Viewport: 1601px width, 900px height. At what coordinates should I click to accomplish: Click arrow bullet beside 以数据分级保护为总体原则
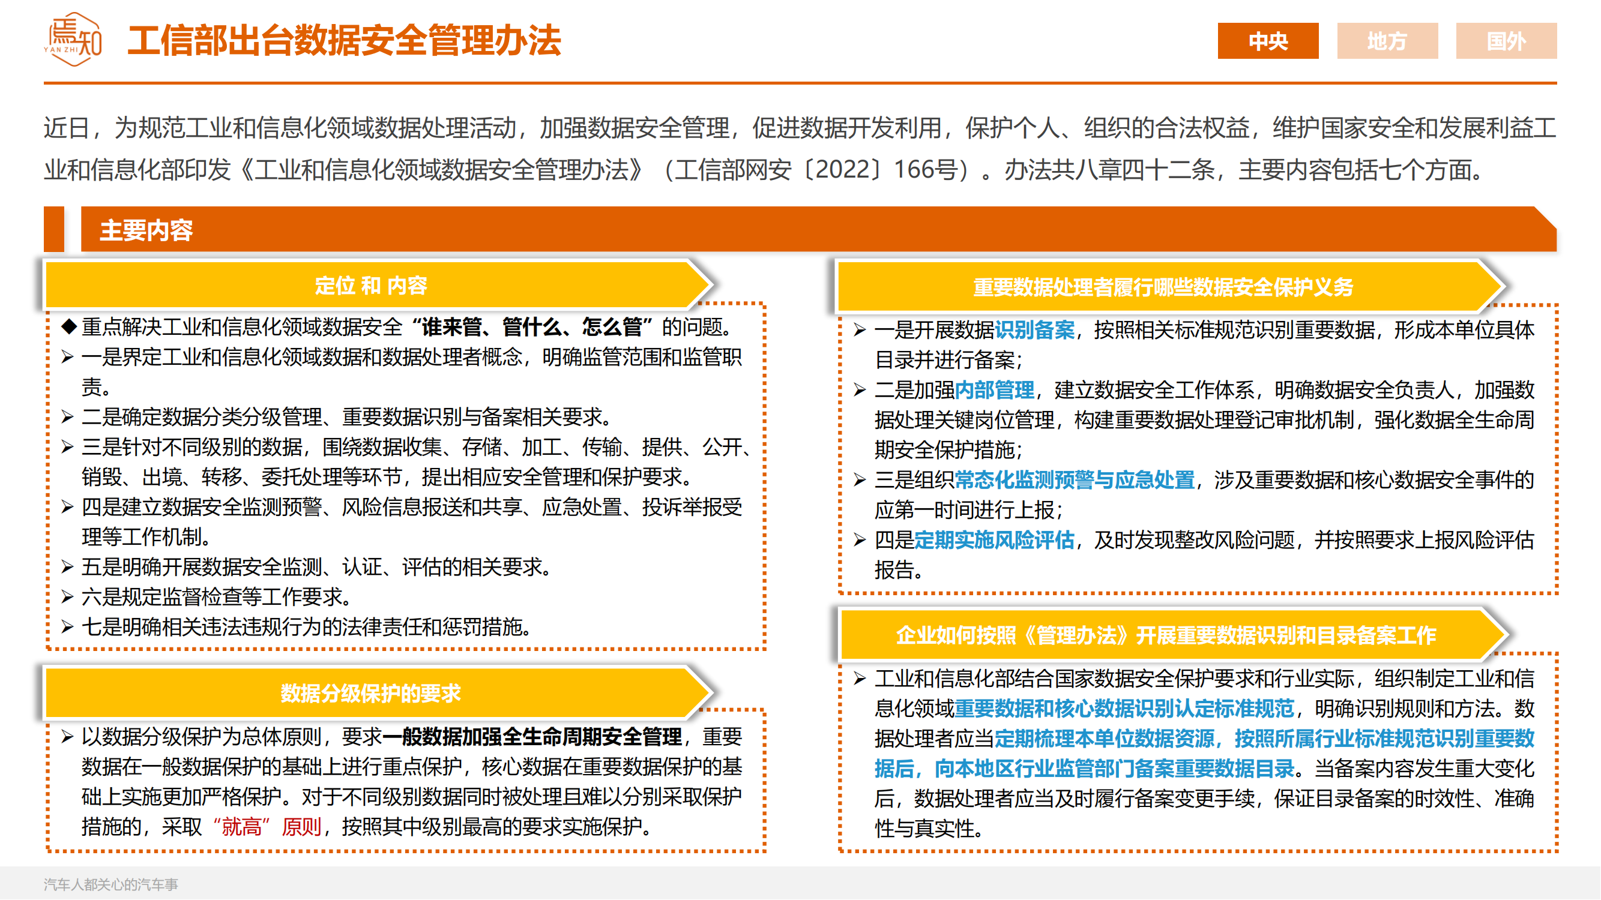[68, 737]
